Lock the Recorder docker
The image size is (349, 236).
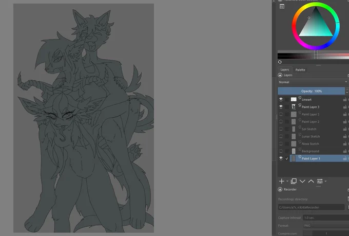click(x=280, y=189)
